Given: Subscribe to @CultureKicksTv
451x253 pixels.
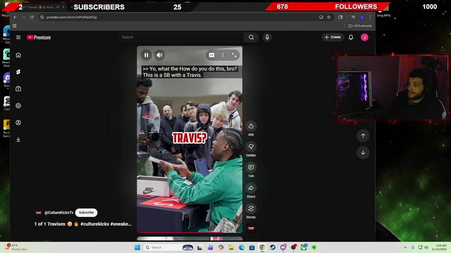Looking at the screenshot, I should [x=86, y=213].
